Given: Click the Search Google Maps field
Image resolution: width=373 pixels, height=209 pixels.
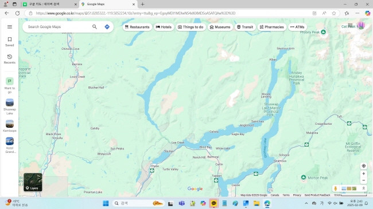Looking at the screenshot, I should point(59,27).
